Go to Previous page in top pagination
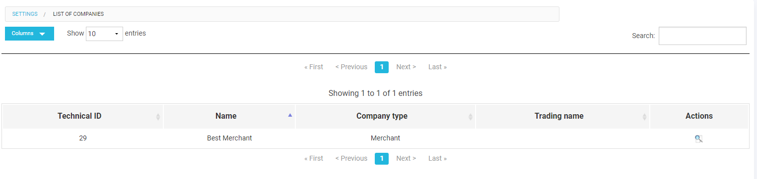 pyautogui.click(x=351, y=67)
